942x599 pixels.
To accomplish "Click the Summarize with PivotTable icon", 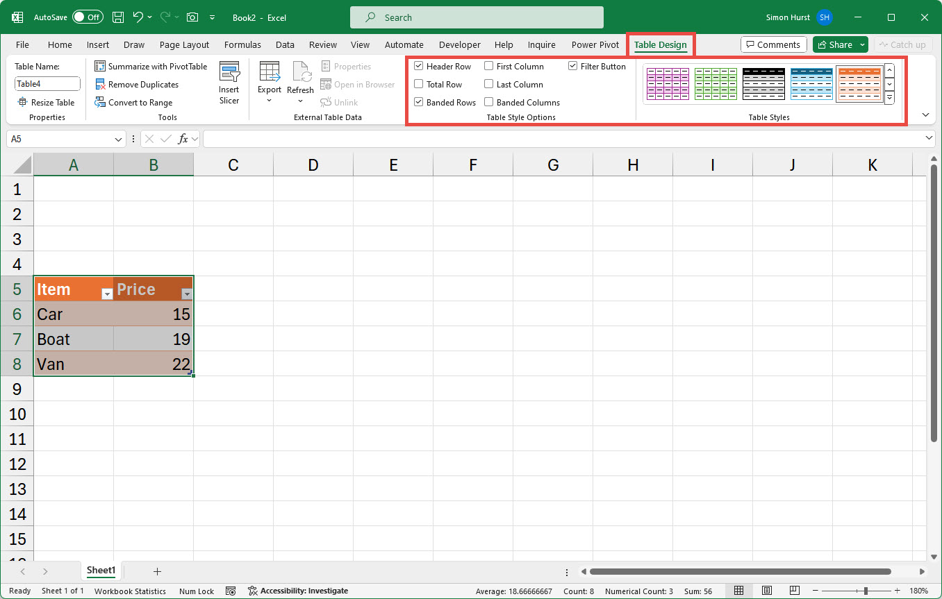I will coord(100,67).
